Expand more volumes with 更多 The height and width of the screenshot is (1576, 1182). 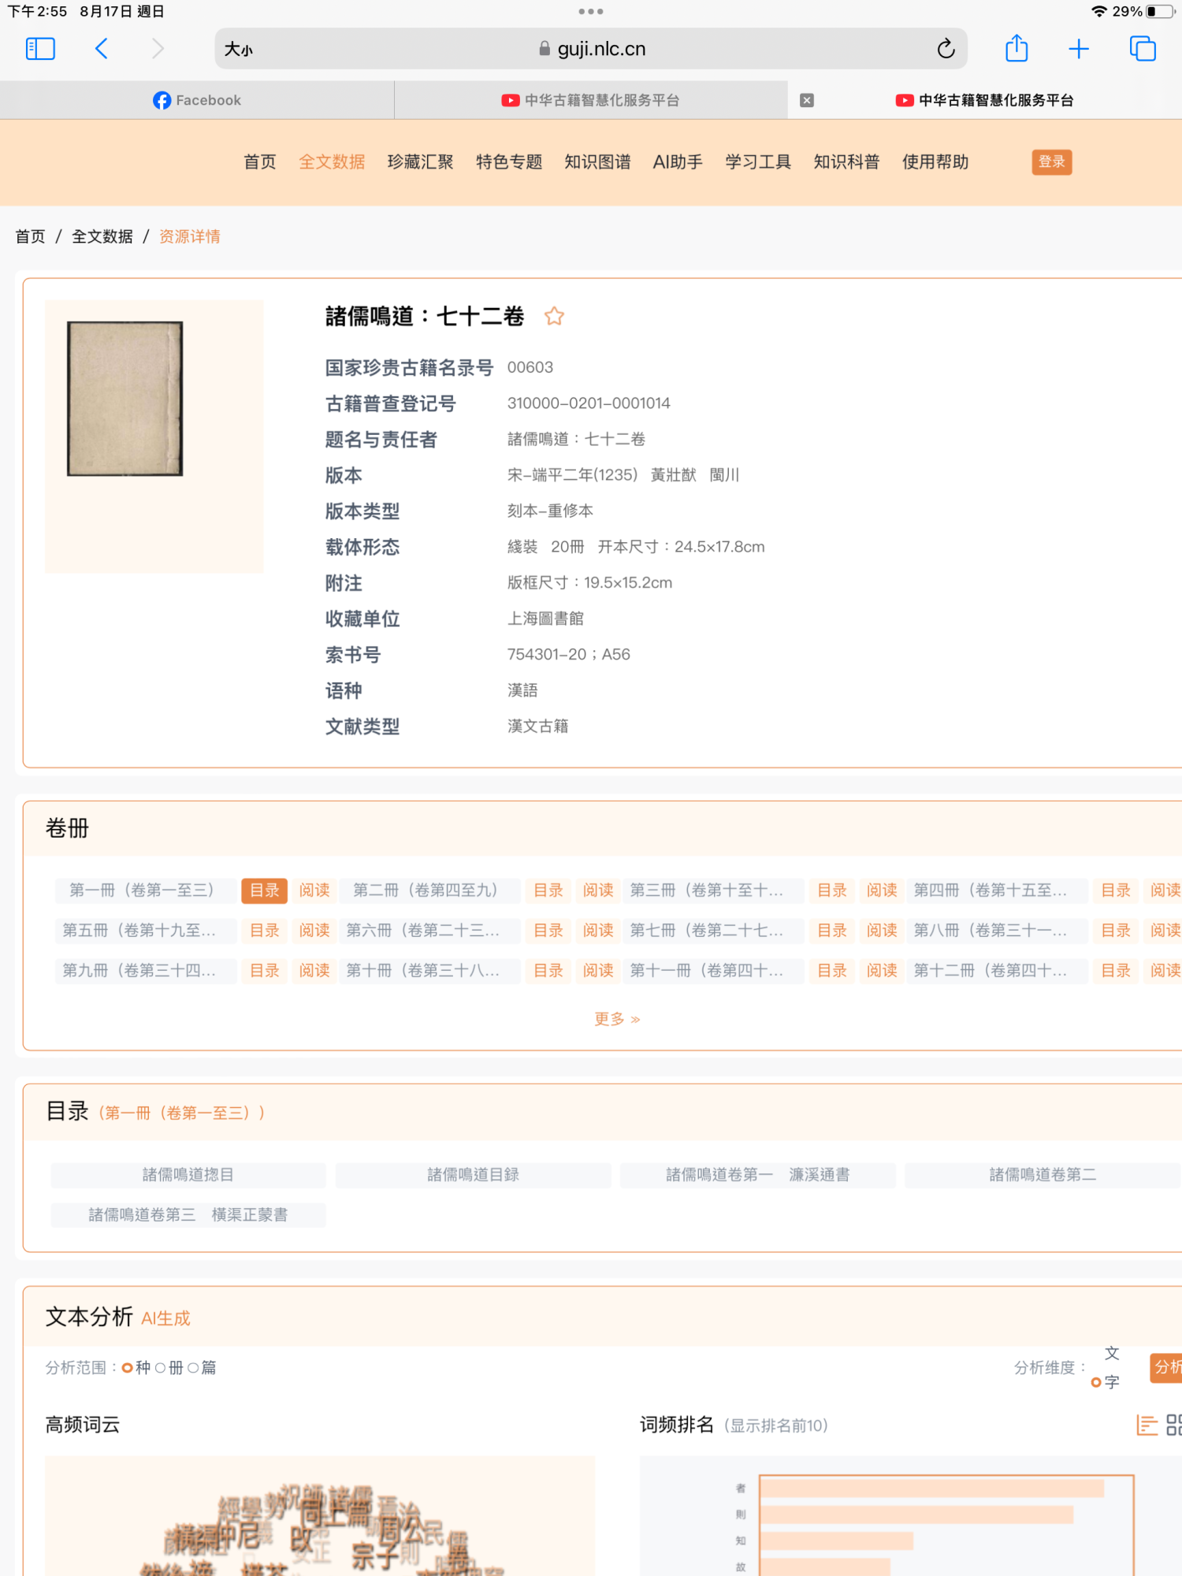(617, 1019)
